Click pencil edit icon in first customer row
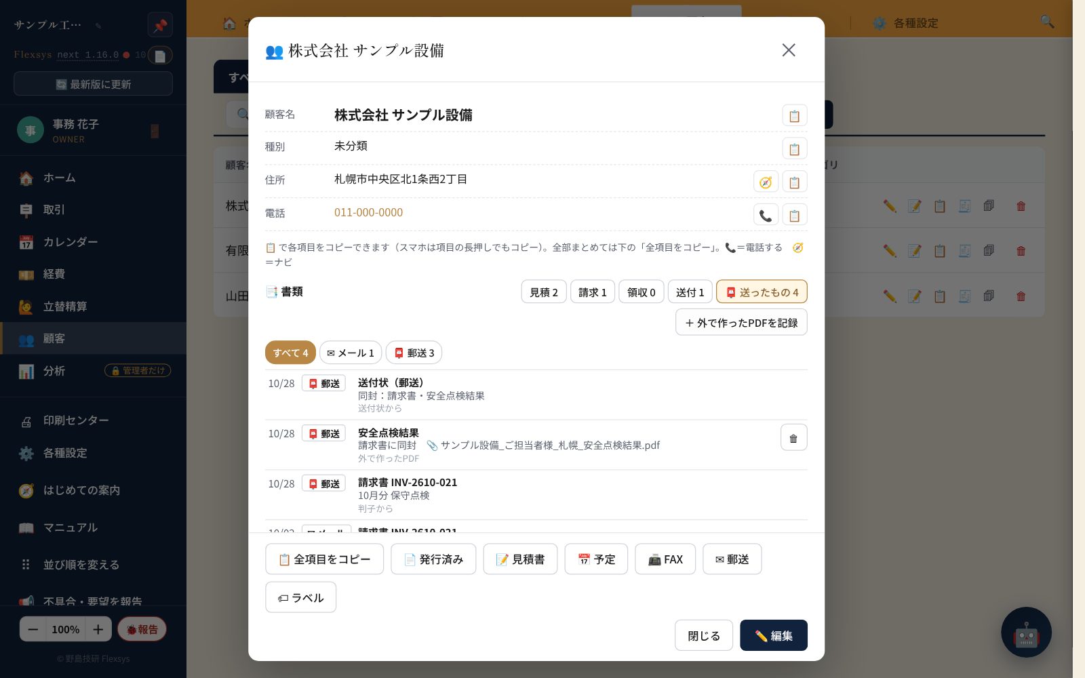1085x678 pixels. [x=890, y=205]
